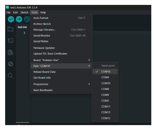The width and height of the screenshot is (154, 130).
Task: Open the Search magnifier sidebar icon
Action: pyautogui.click(x=10, y=75)
